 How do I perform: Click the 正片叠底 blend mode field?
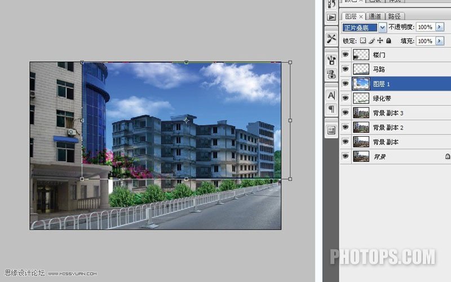coord(360,28)
